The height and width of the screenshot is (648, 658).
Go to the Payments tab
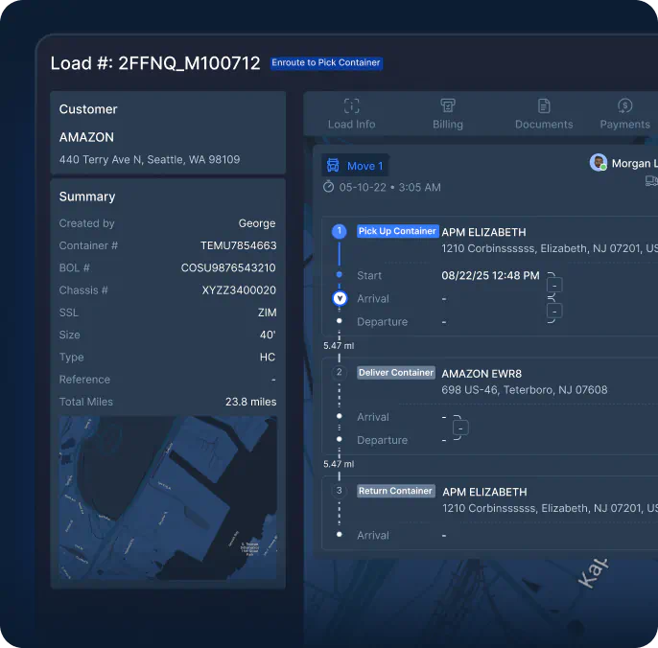[x=624, y=114]
